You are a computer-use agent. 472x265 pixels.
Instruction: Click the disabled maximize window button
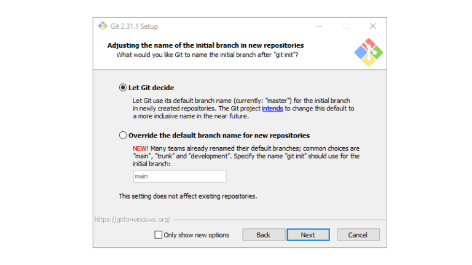pos(345,26)
